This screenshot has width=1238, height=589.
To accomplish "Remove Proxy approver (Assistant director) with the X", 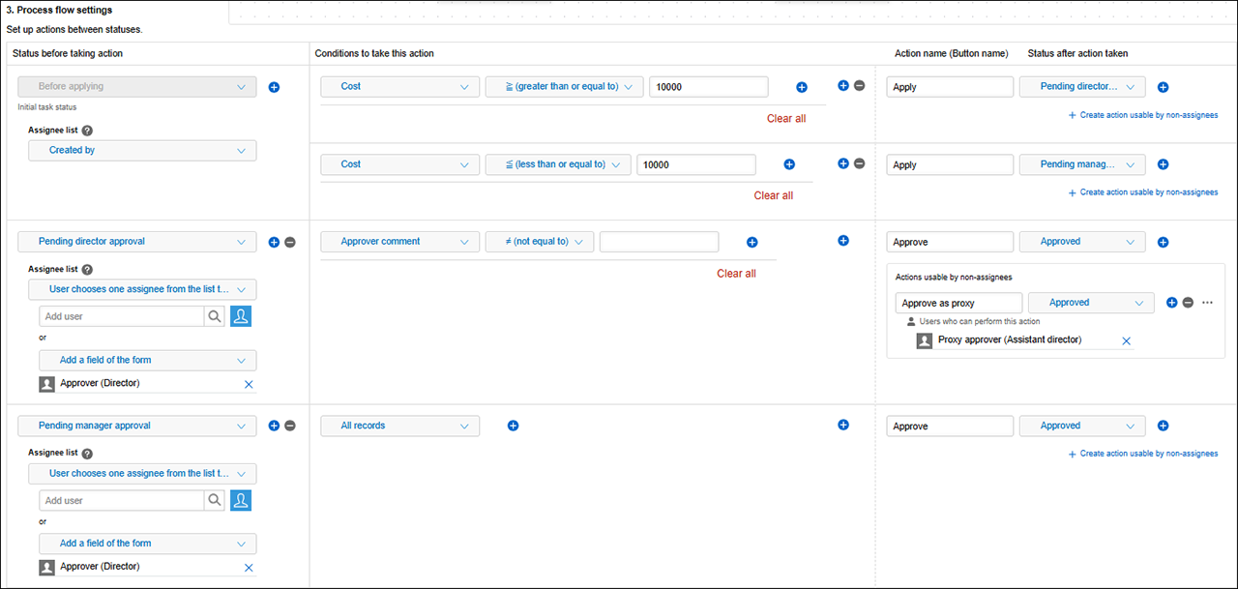I will [1126, 339].
